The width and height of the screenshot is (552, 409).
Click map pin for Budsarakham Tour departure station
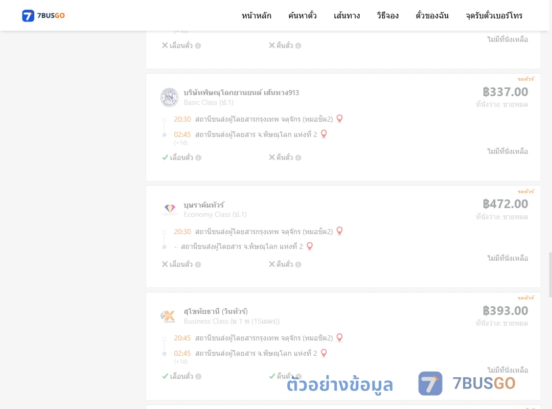pos(340,231)
